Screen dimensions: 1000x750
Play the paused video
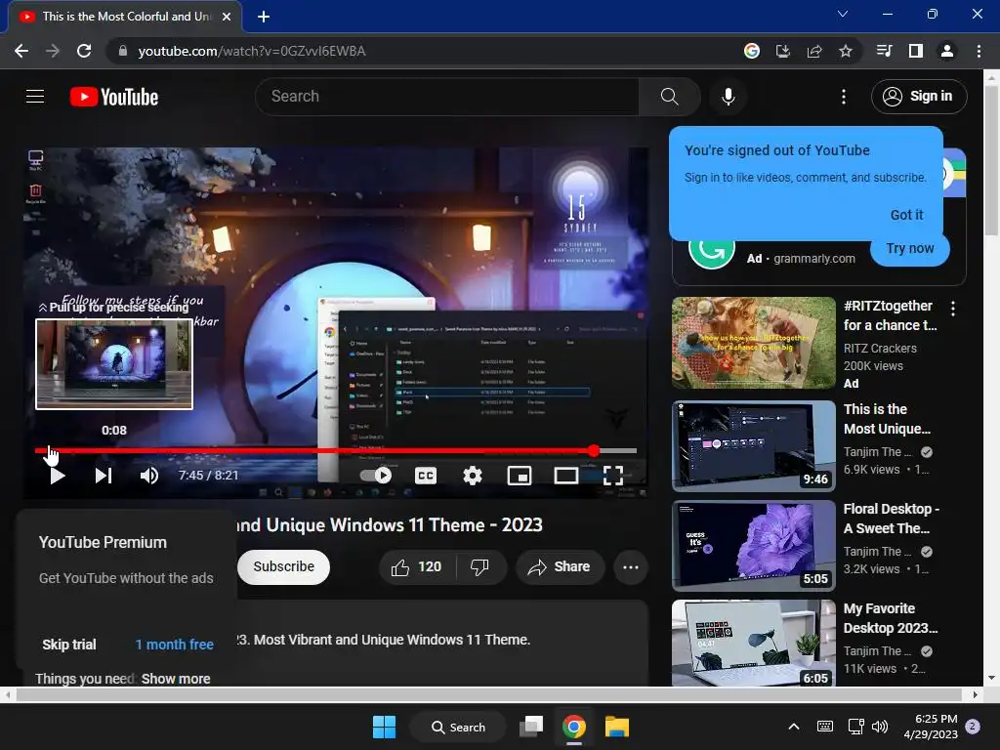tap(57, 476)
